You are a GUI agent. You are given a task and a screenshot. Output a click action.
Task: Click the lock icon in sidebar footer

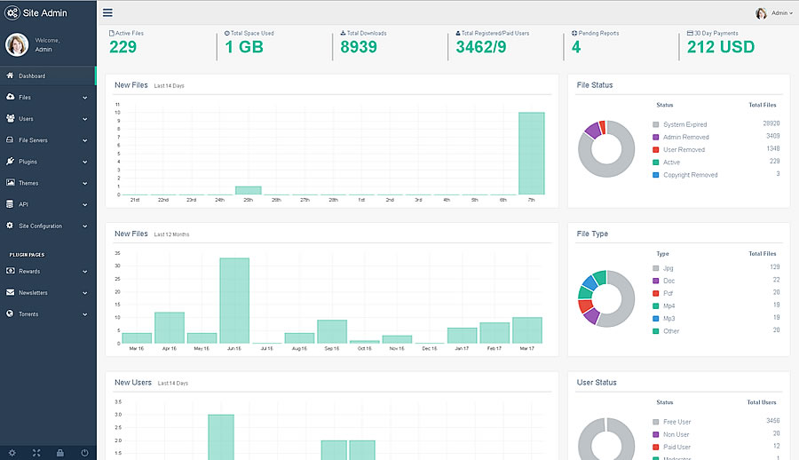click(x=60, y=453)
